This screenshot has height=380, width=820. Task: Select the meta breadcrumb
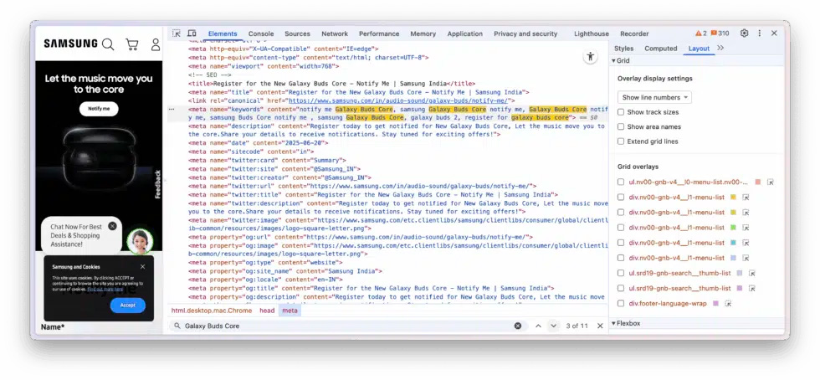[290, 311]
